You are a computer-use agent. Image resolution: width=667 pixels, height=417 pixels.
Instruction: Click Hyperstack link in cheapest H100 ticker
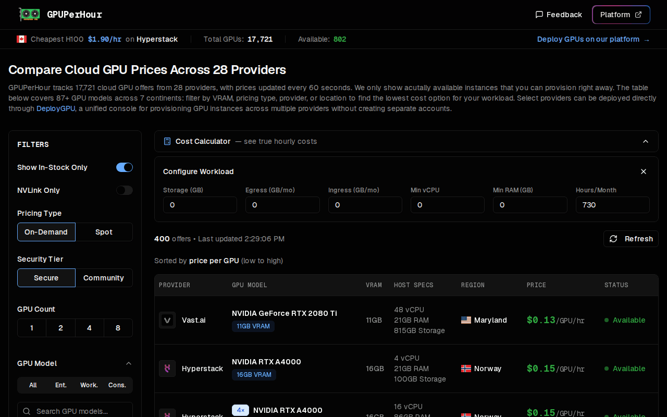pos(157,39)
